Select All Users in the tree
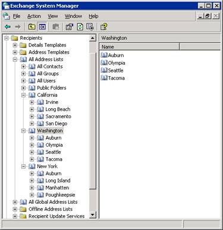Viewport: 223px width, 230px height. (46, 81)
